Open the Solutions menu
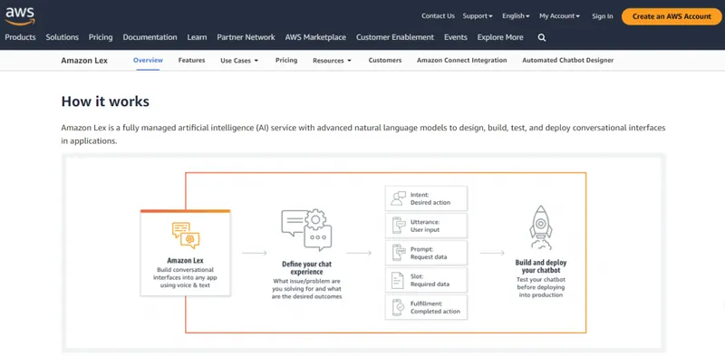The width and height of the screenshot is (725, 357). 62,37
